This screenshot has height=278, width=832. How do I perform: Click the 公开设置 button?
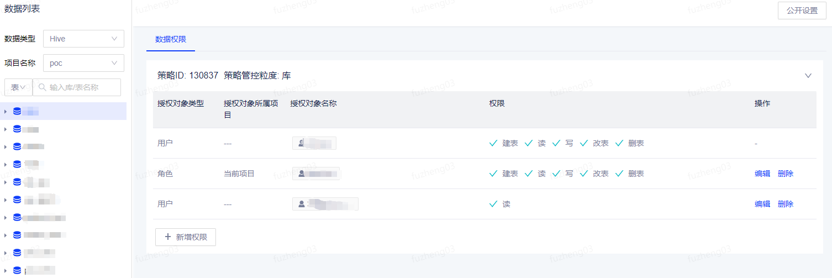pyautogui.click(x=802, y=11)
